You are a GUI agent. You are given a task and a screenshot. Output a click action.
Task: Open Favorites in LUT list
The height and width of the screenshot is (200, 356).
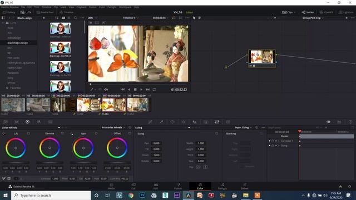(x=15, y=88)
